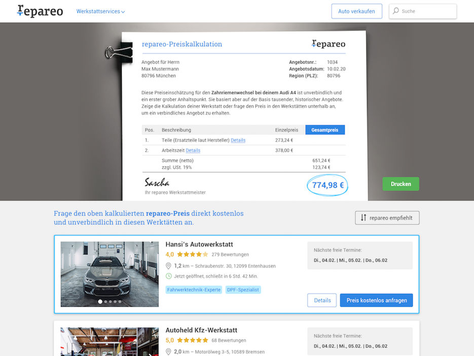Click the Autoheld Kfz-Werkstatt title

(201, 330)
